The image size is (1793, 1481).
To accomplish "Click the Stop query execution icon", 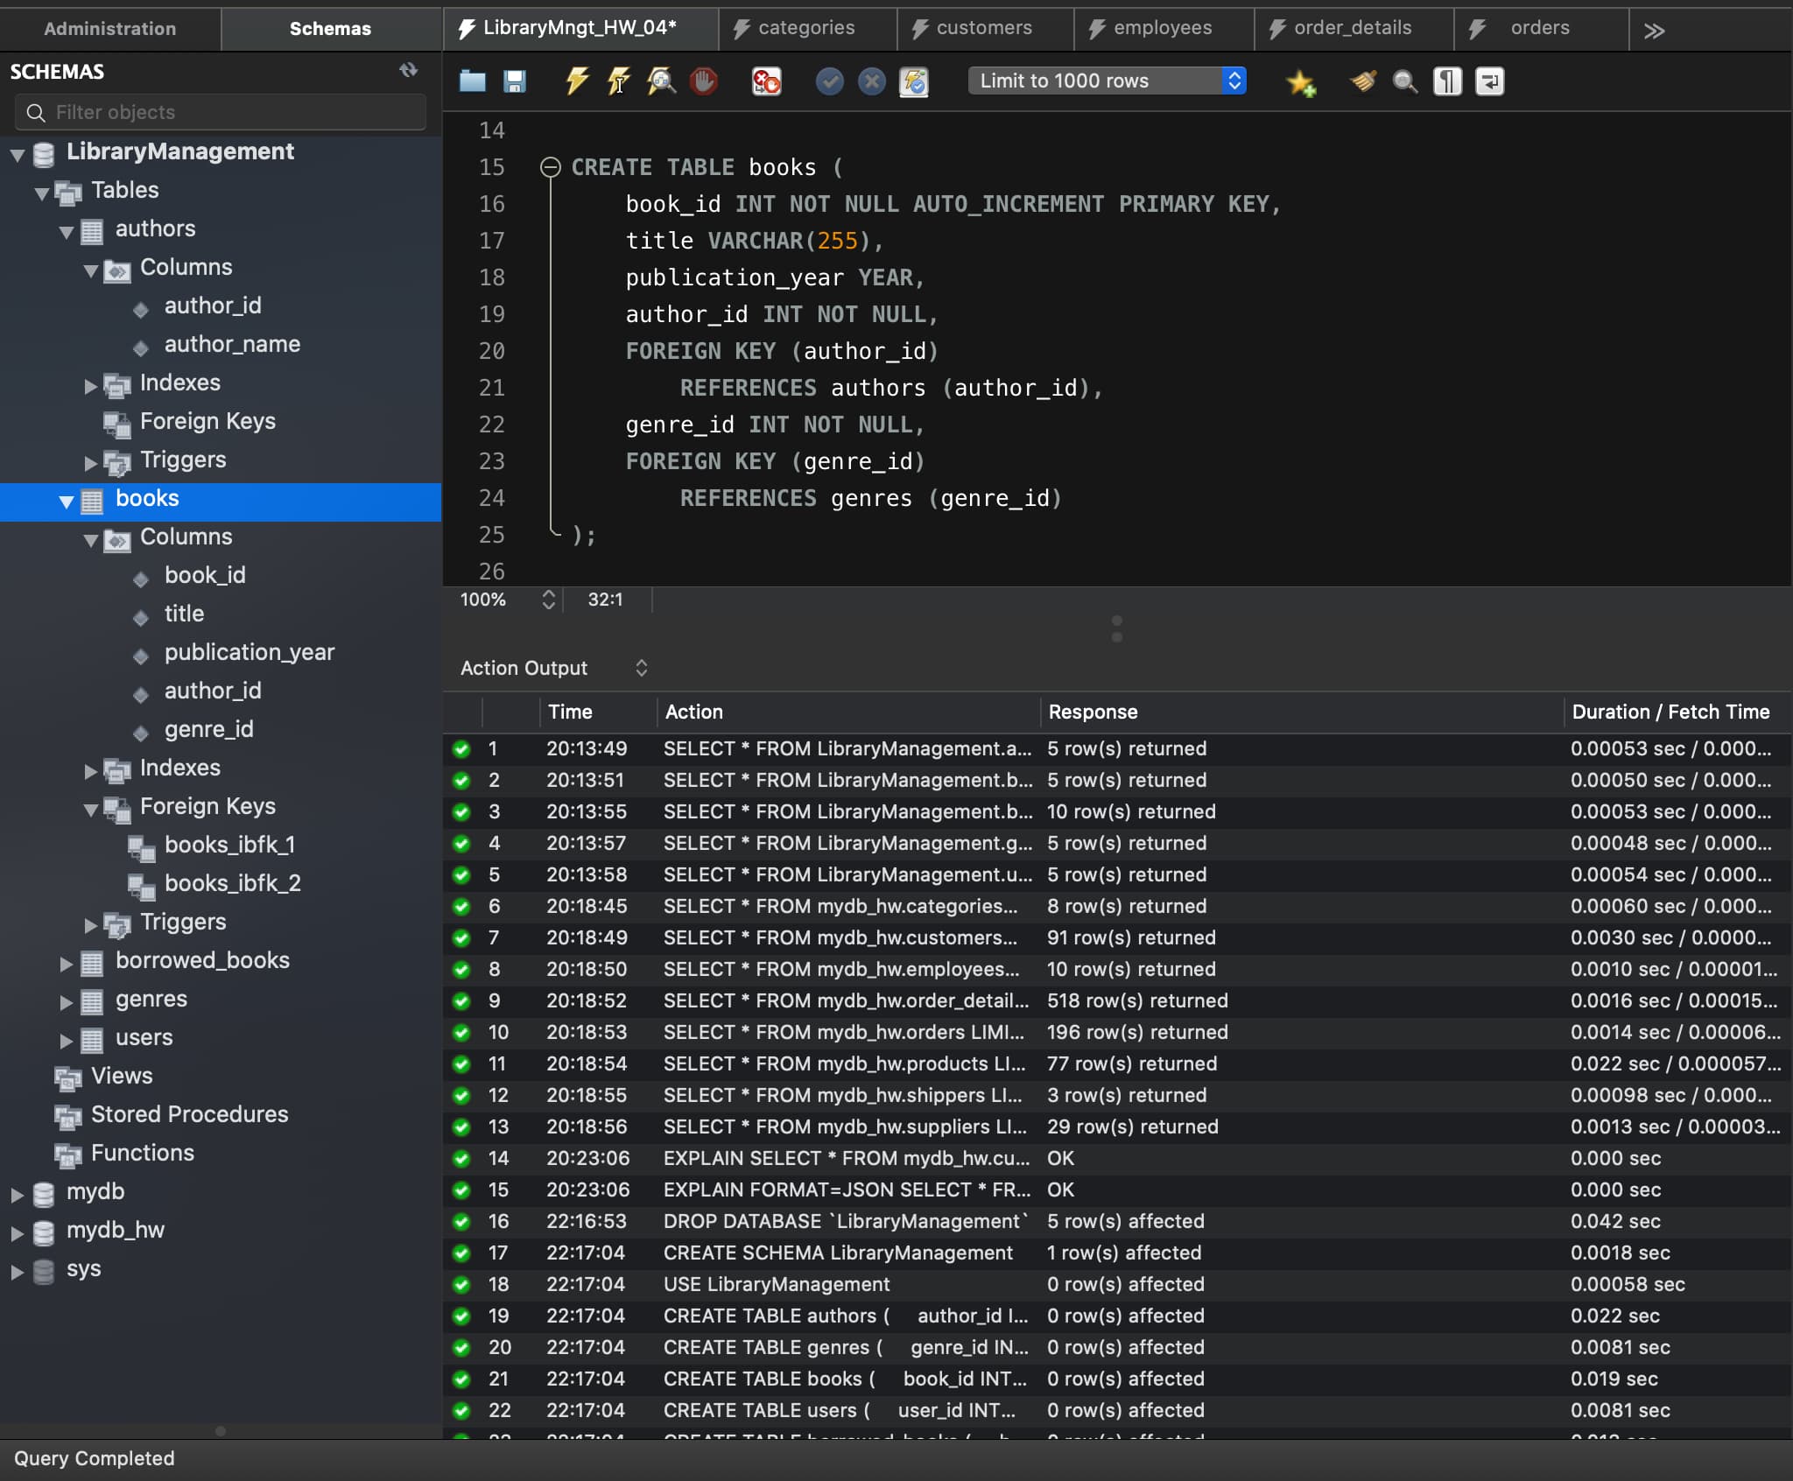I will [706, 82].
